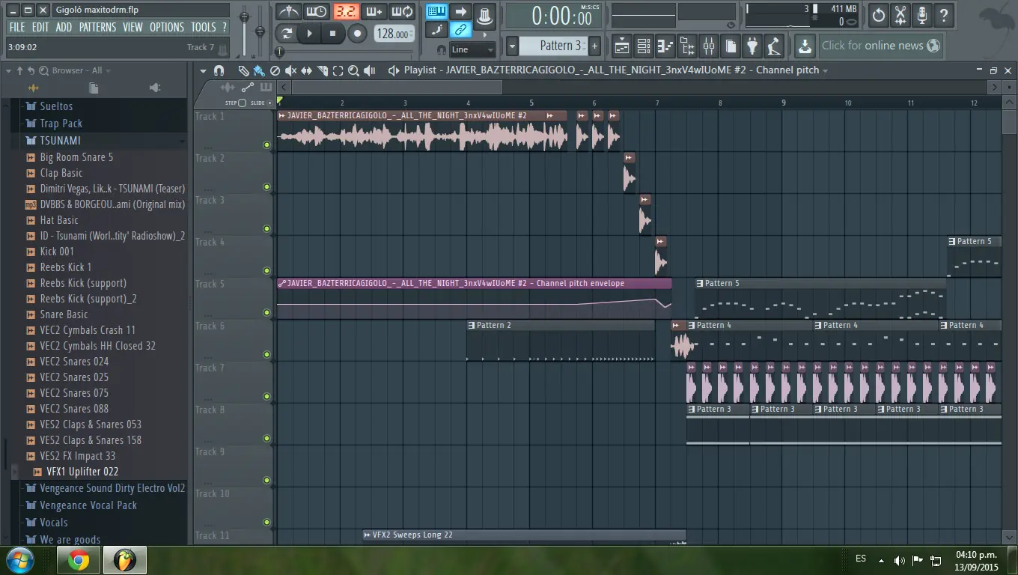
Task: Open the PATTERNS menu
Action: (x=97, y=27)
